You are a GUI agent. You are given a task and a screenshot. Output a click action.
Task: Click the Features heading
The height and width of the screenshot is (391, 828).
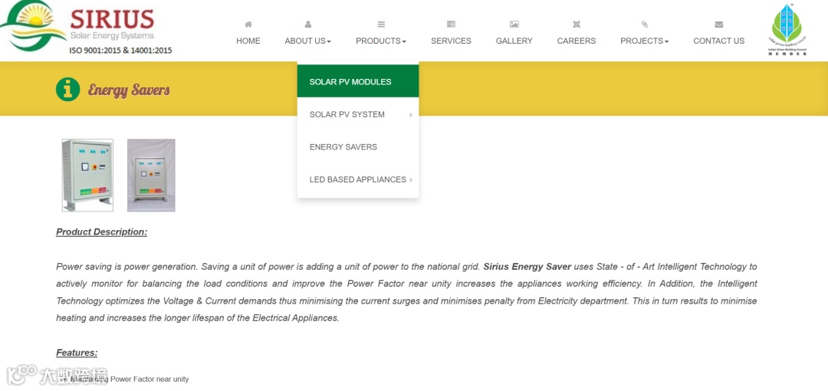(x=77, y=353)
